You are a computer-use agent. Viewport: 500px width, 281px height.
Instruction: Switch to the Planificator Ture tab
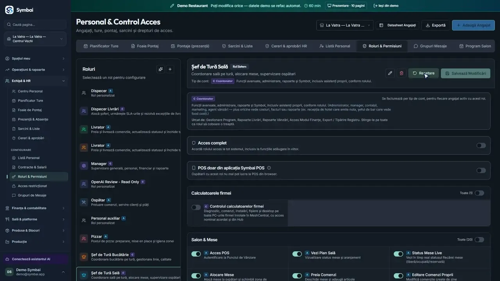pos(101,46)
